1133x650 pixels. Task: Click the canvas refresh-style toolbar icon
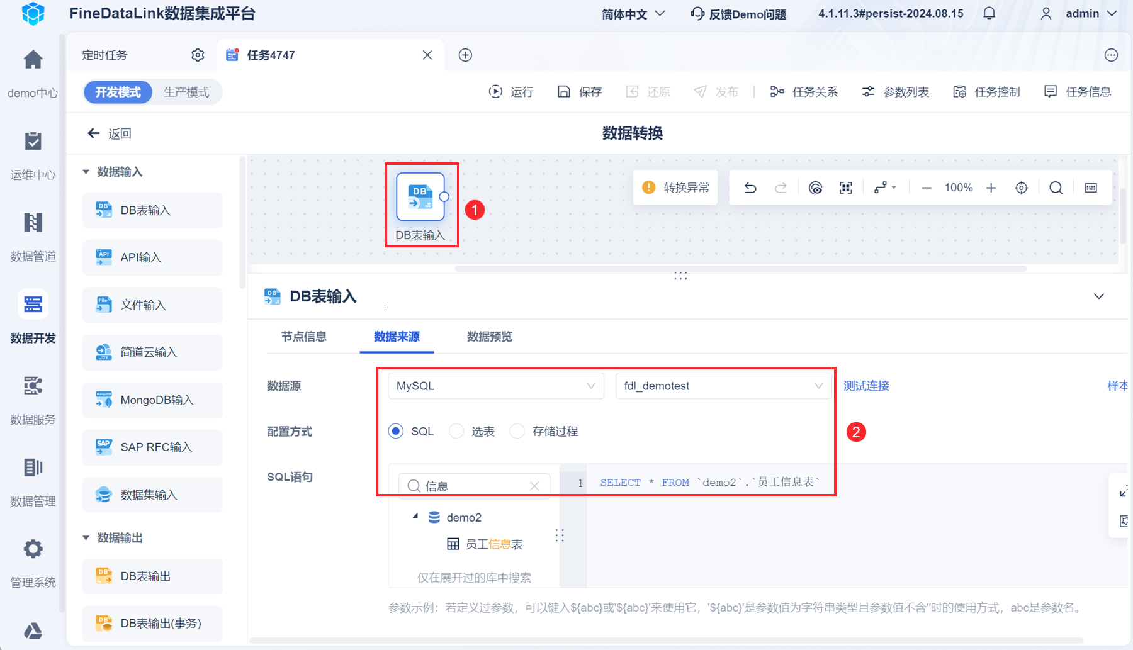pos(815,188)
